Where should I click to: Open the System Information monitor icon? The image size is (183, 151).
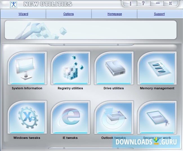pos(27,68)
